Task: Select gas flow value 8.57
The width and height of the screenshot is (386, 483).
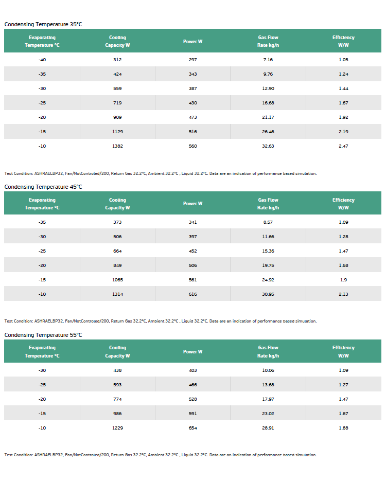Action: pyautogui.click(x=268, y=222)
